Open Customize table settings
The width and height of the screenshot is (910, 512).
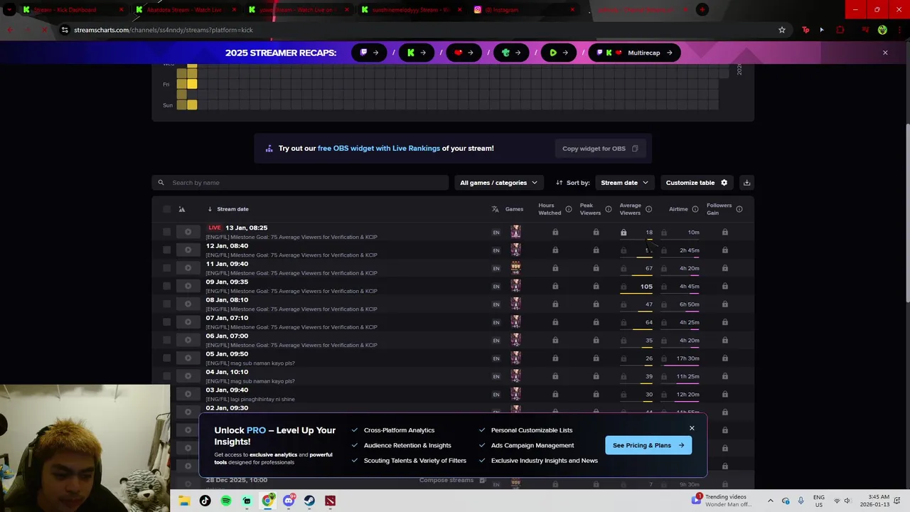click(x=697, y=183)
